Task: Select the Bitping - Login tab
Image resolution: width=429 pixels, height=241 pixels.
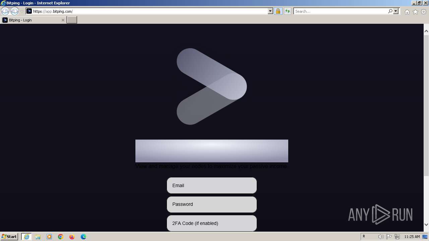Action: (x=34, y=20)
